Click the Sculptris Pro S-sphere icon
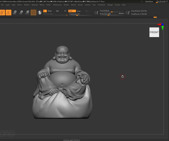The height and width of the screenshot is (141, 169). [x=40, y=12]
